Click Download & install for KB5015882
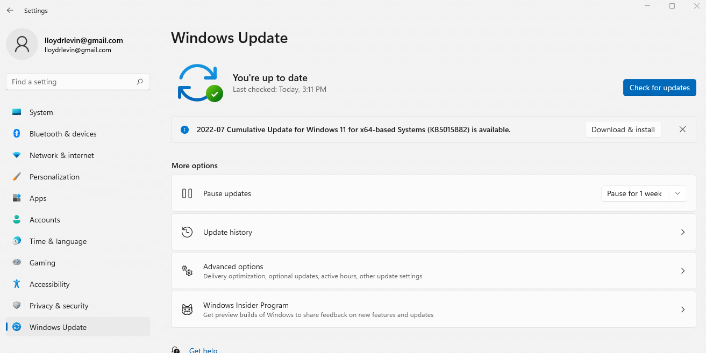706x353 pixels. (x=623, y=129)
